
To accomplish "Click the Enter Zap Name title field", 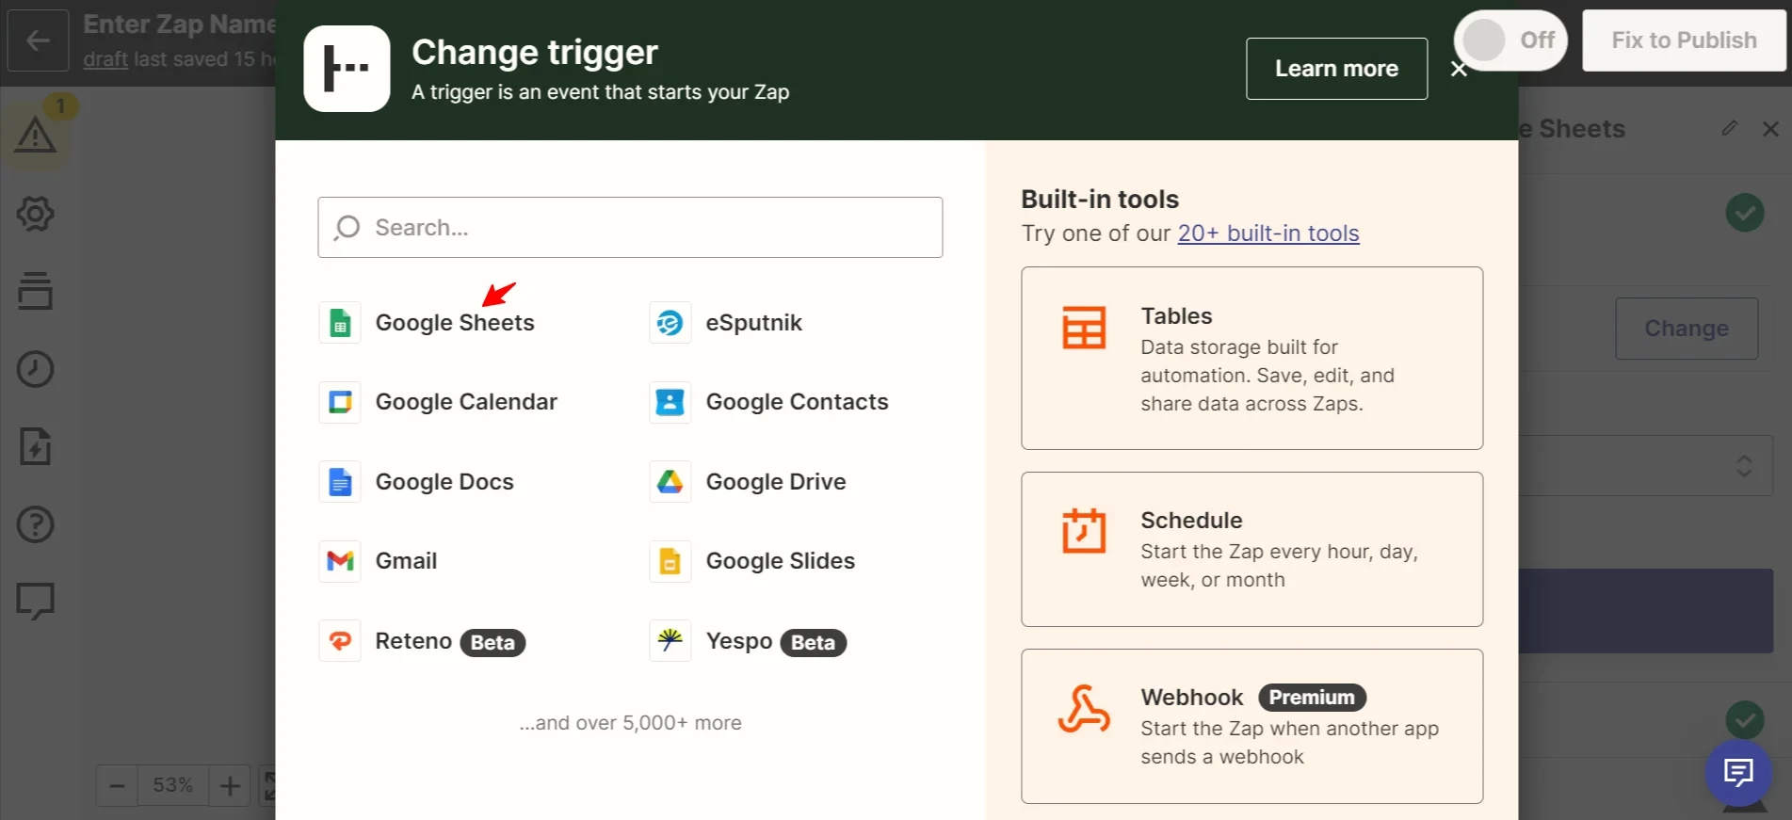I will click(179, 24).
